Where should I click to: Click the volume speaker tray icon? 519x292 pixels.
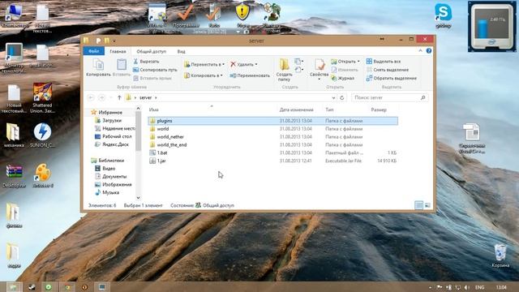[467, 287]
